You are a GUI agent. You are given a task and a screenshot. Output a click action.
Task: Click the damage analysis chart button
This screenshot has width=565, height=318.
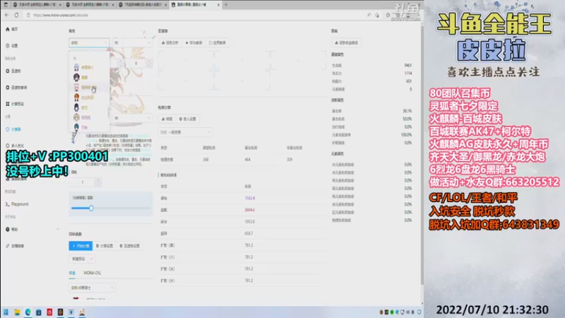click(167, 119)
